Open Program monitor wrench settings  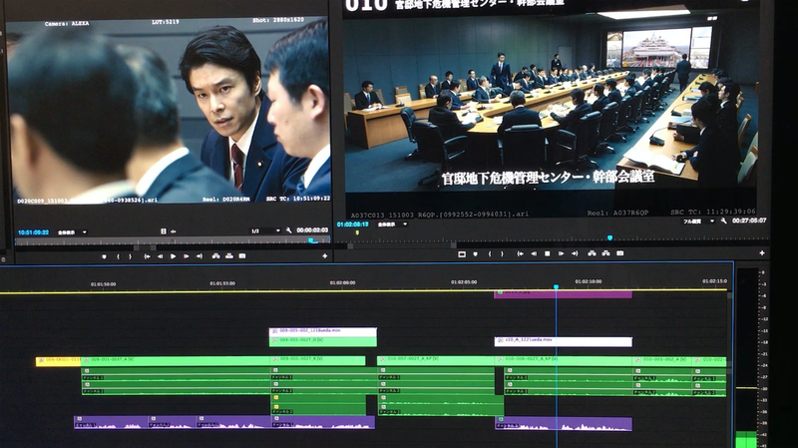tap(723, 221)
